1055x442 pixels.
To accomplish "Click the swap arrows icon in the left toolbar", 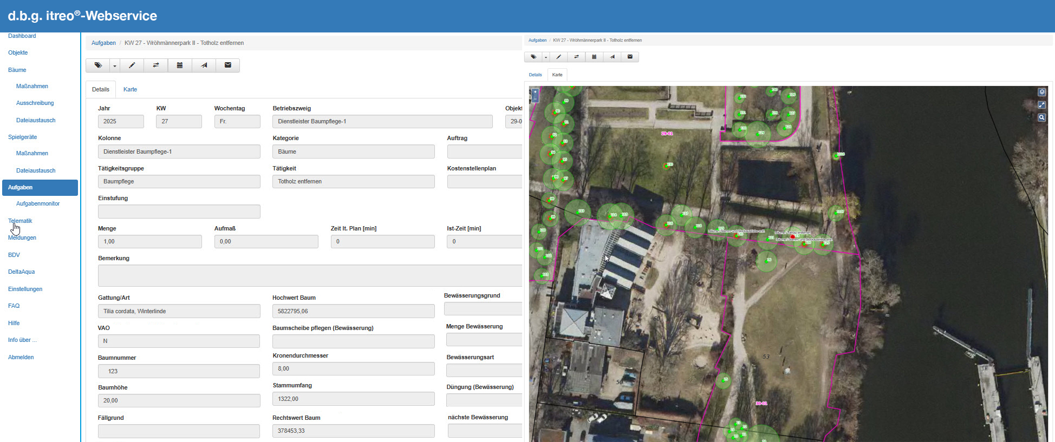I will (x=156, y=65).
